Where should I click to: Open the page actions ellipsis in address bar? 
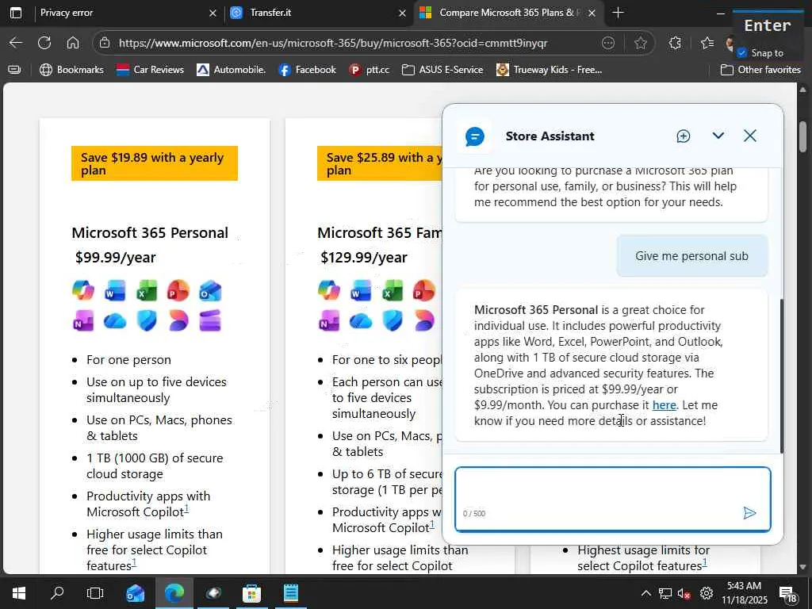tap(608, 43)
